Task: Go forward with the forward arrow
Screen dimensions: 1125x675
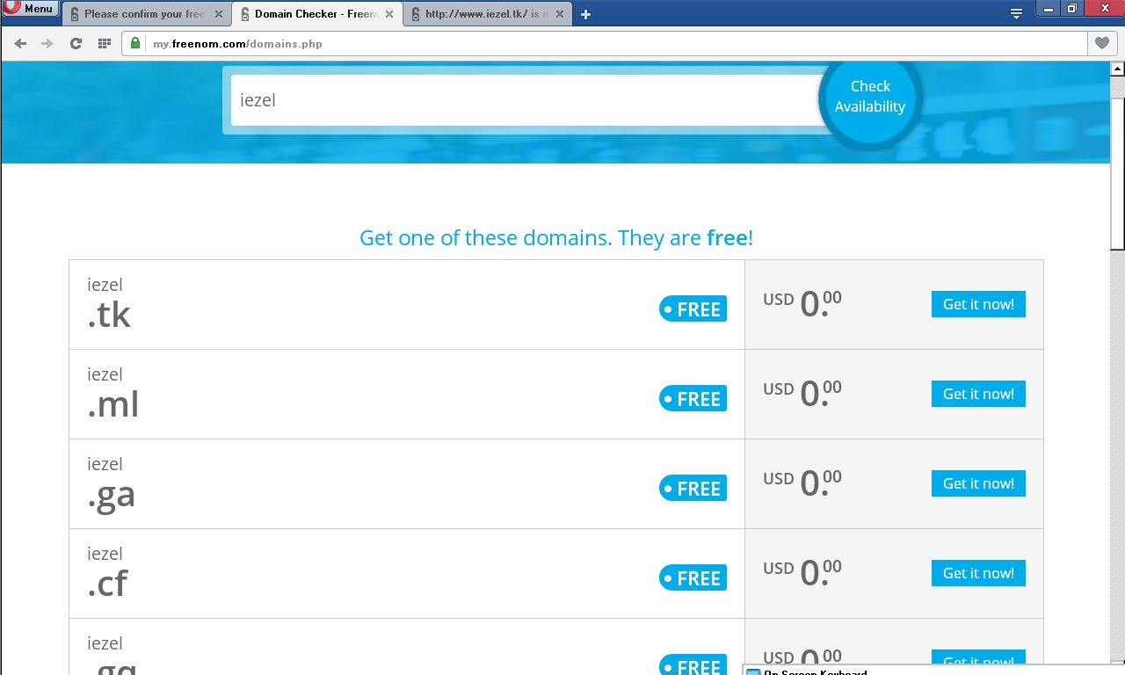Action: point(47,43)
